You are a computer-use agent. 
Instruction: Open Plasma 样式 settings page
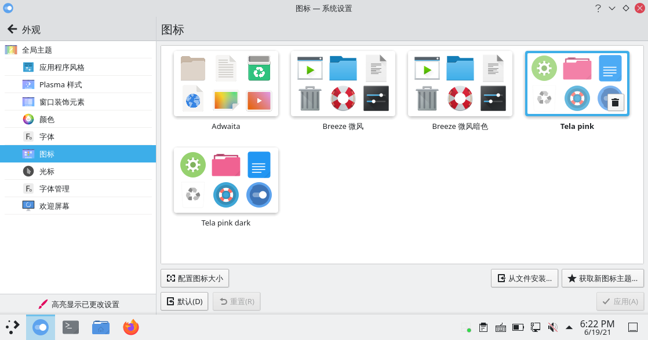[x=60, y=85]
